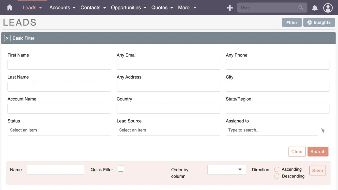The image size is (338, 190).
Task: Click inside the First Name field
Action: 59,65
